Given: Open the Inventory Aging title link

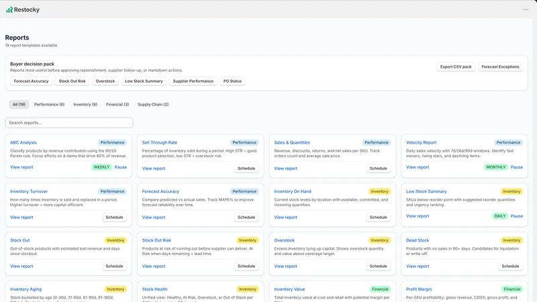Looking at the screenshot, I should pyautogui.click(x=26, y=289).
